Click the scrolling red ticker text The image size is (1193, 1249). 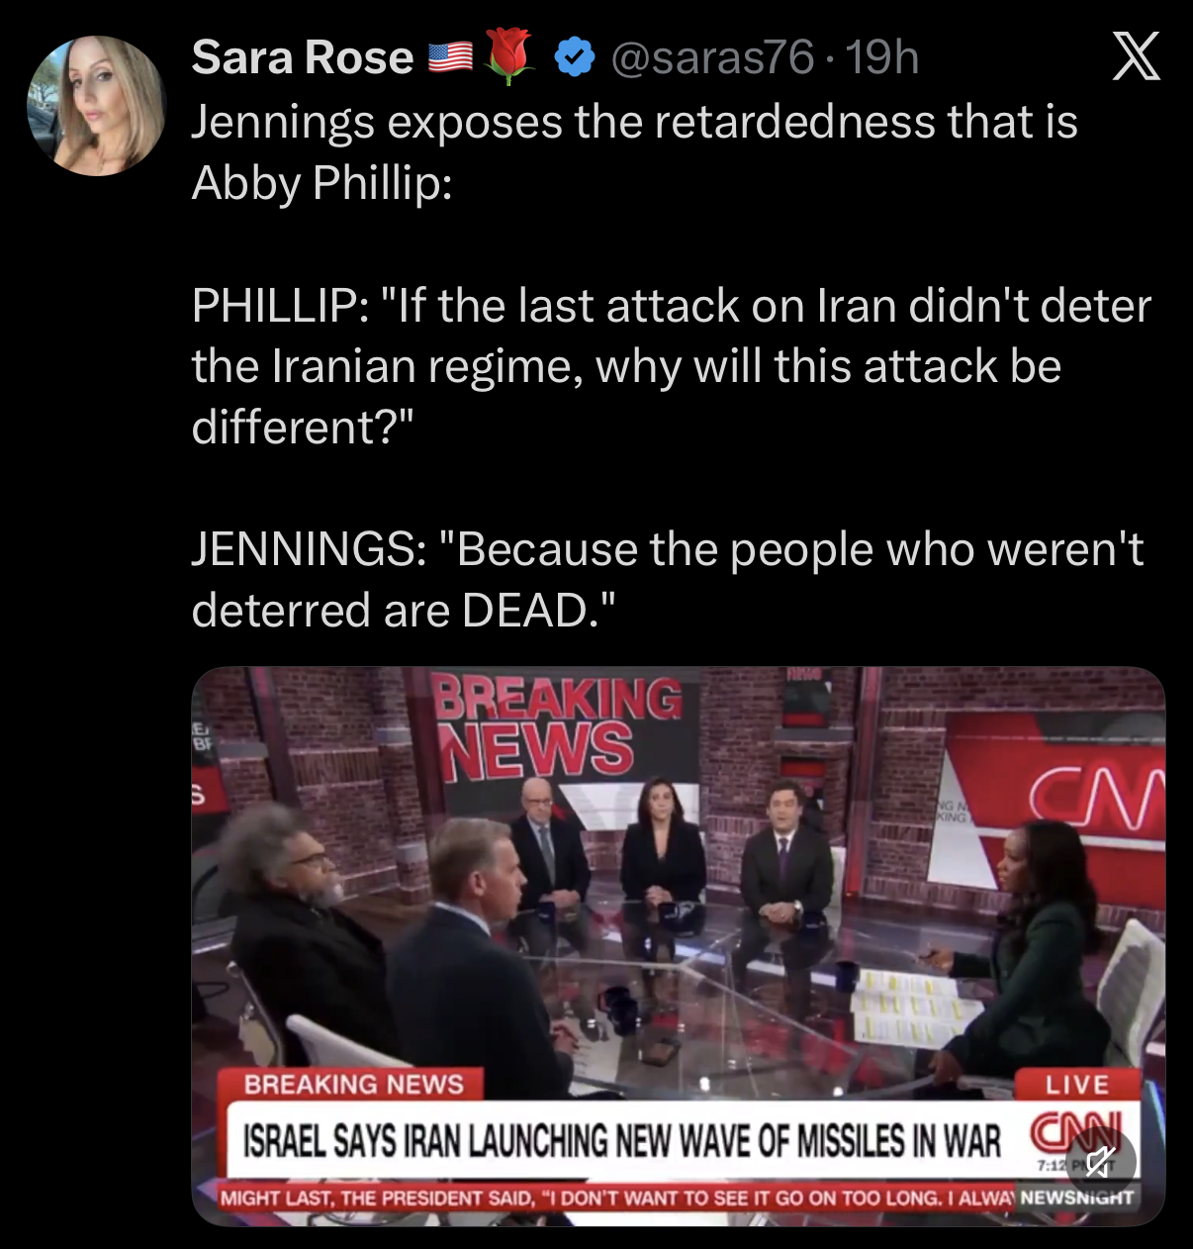pos(617,1198)
